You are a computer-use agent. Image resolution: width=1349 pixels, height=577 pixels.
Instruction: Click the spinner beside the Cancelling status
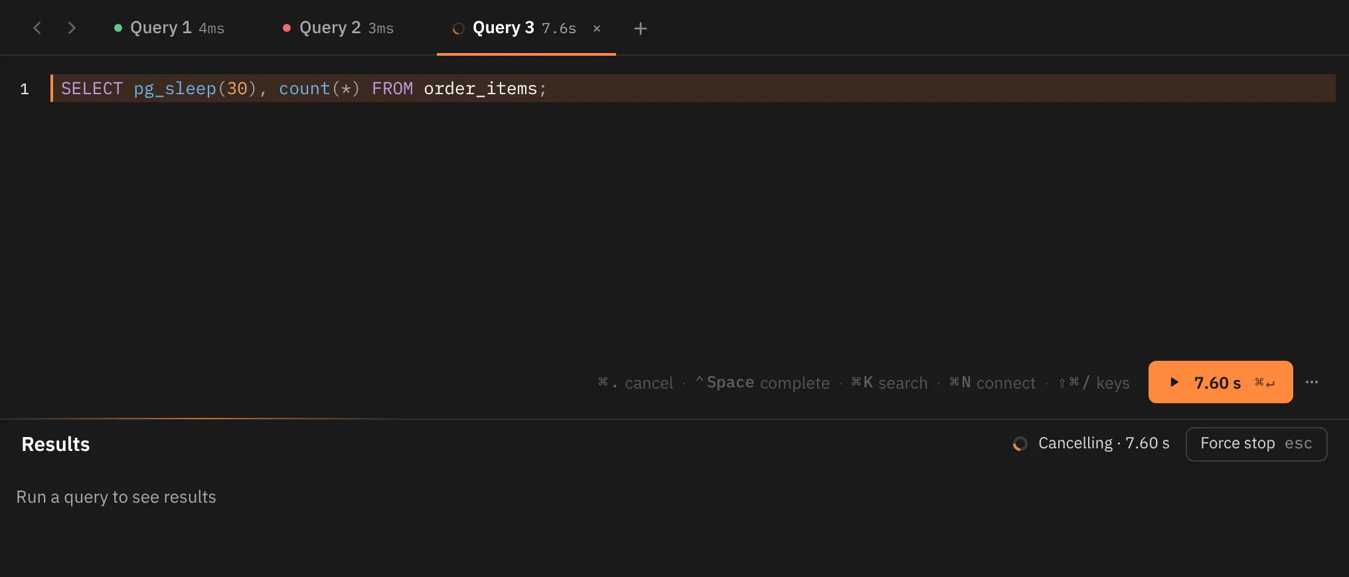tap(1020, 444)
